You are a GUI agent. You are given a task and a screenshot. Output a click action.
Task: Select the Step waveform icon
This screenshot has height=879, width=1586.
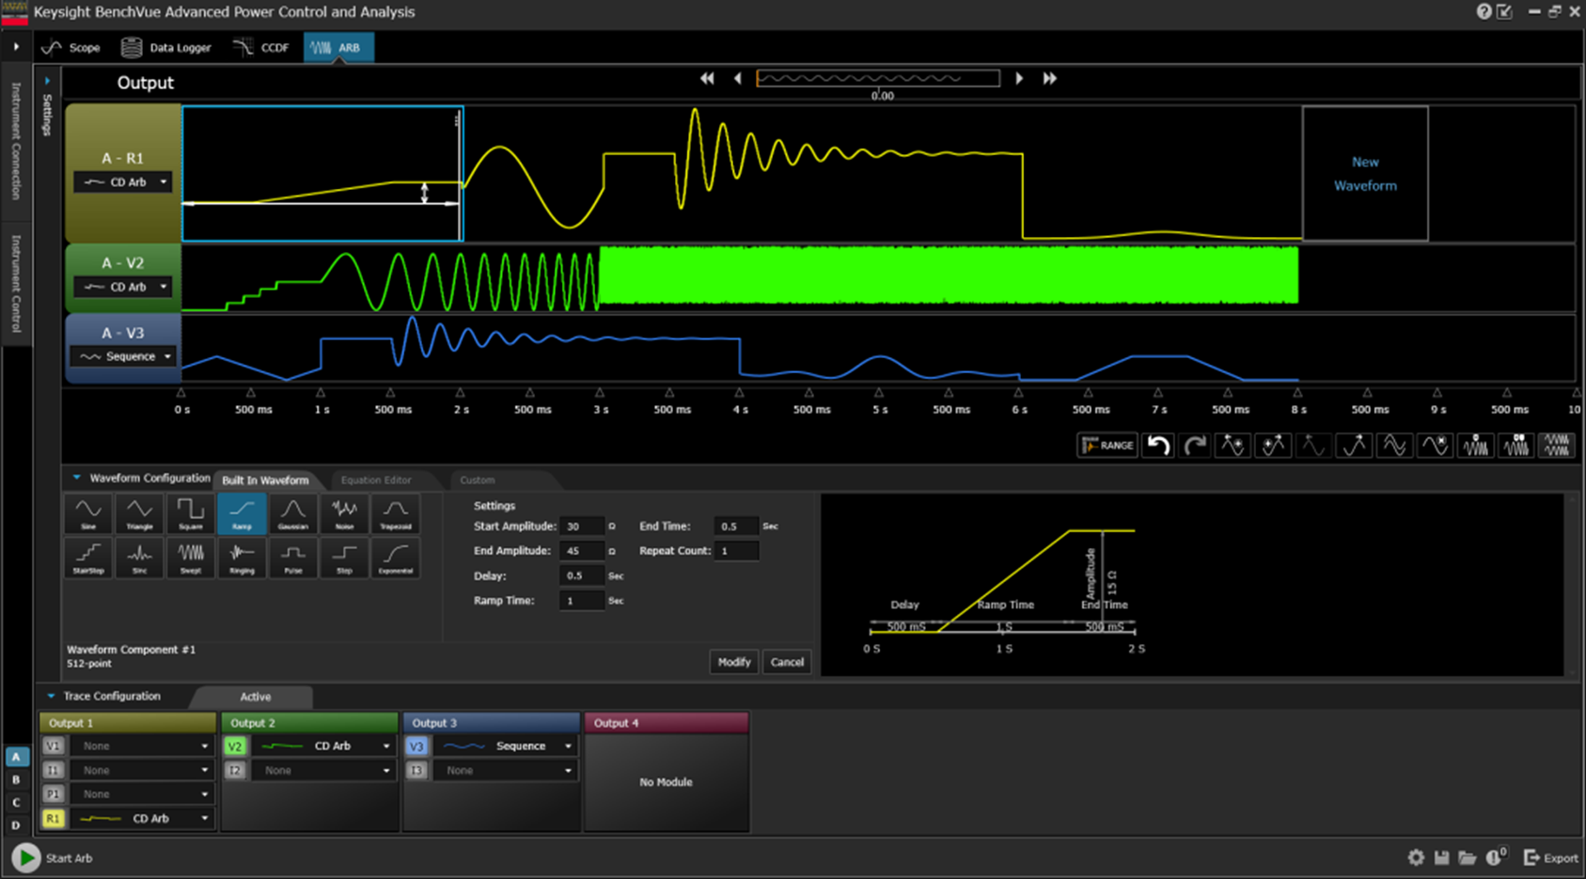pos(344,557)
